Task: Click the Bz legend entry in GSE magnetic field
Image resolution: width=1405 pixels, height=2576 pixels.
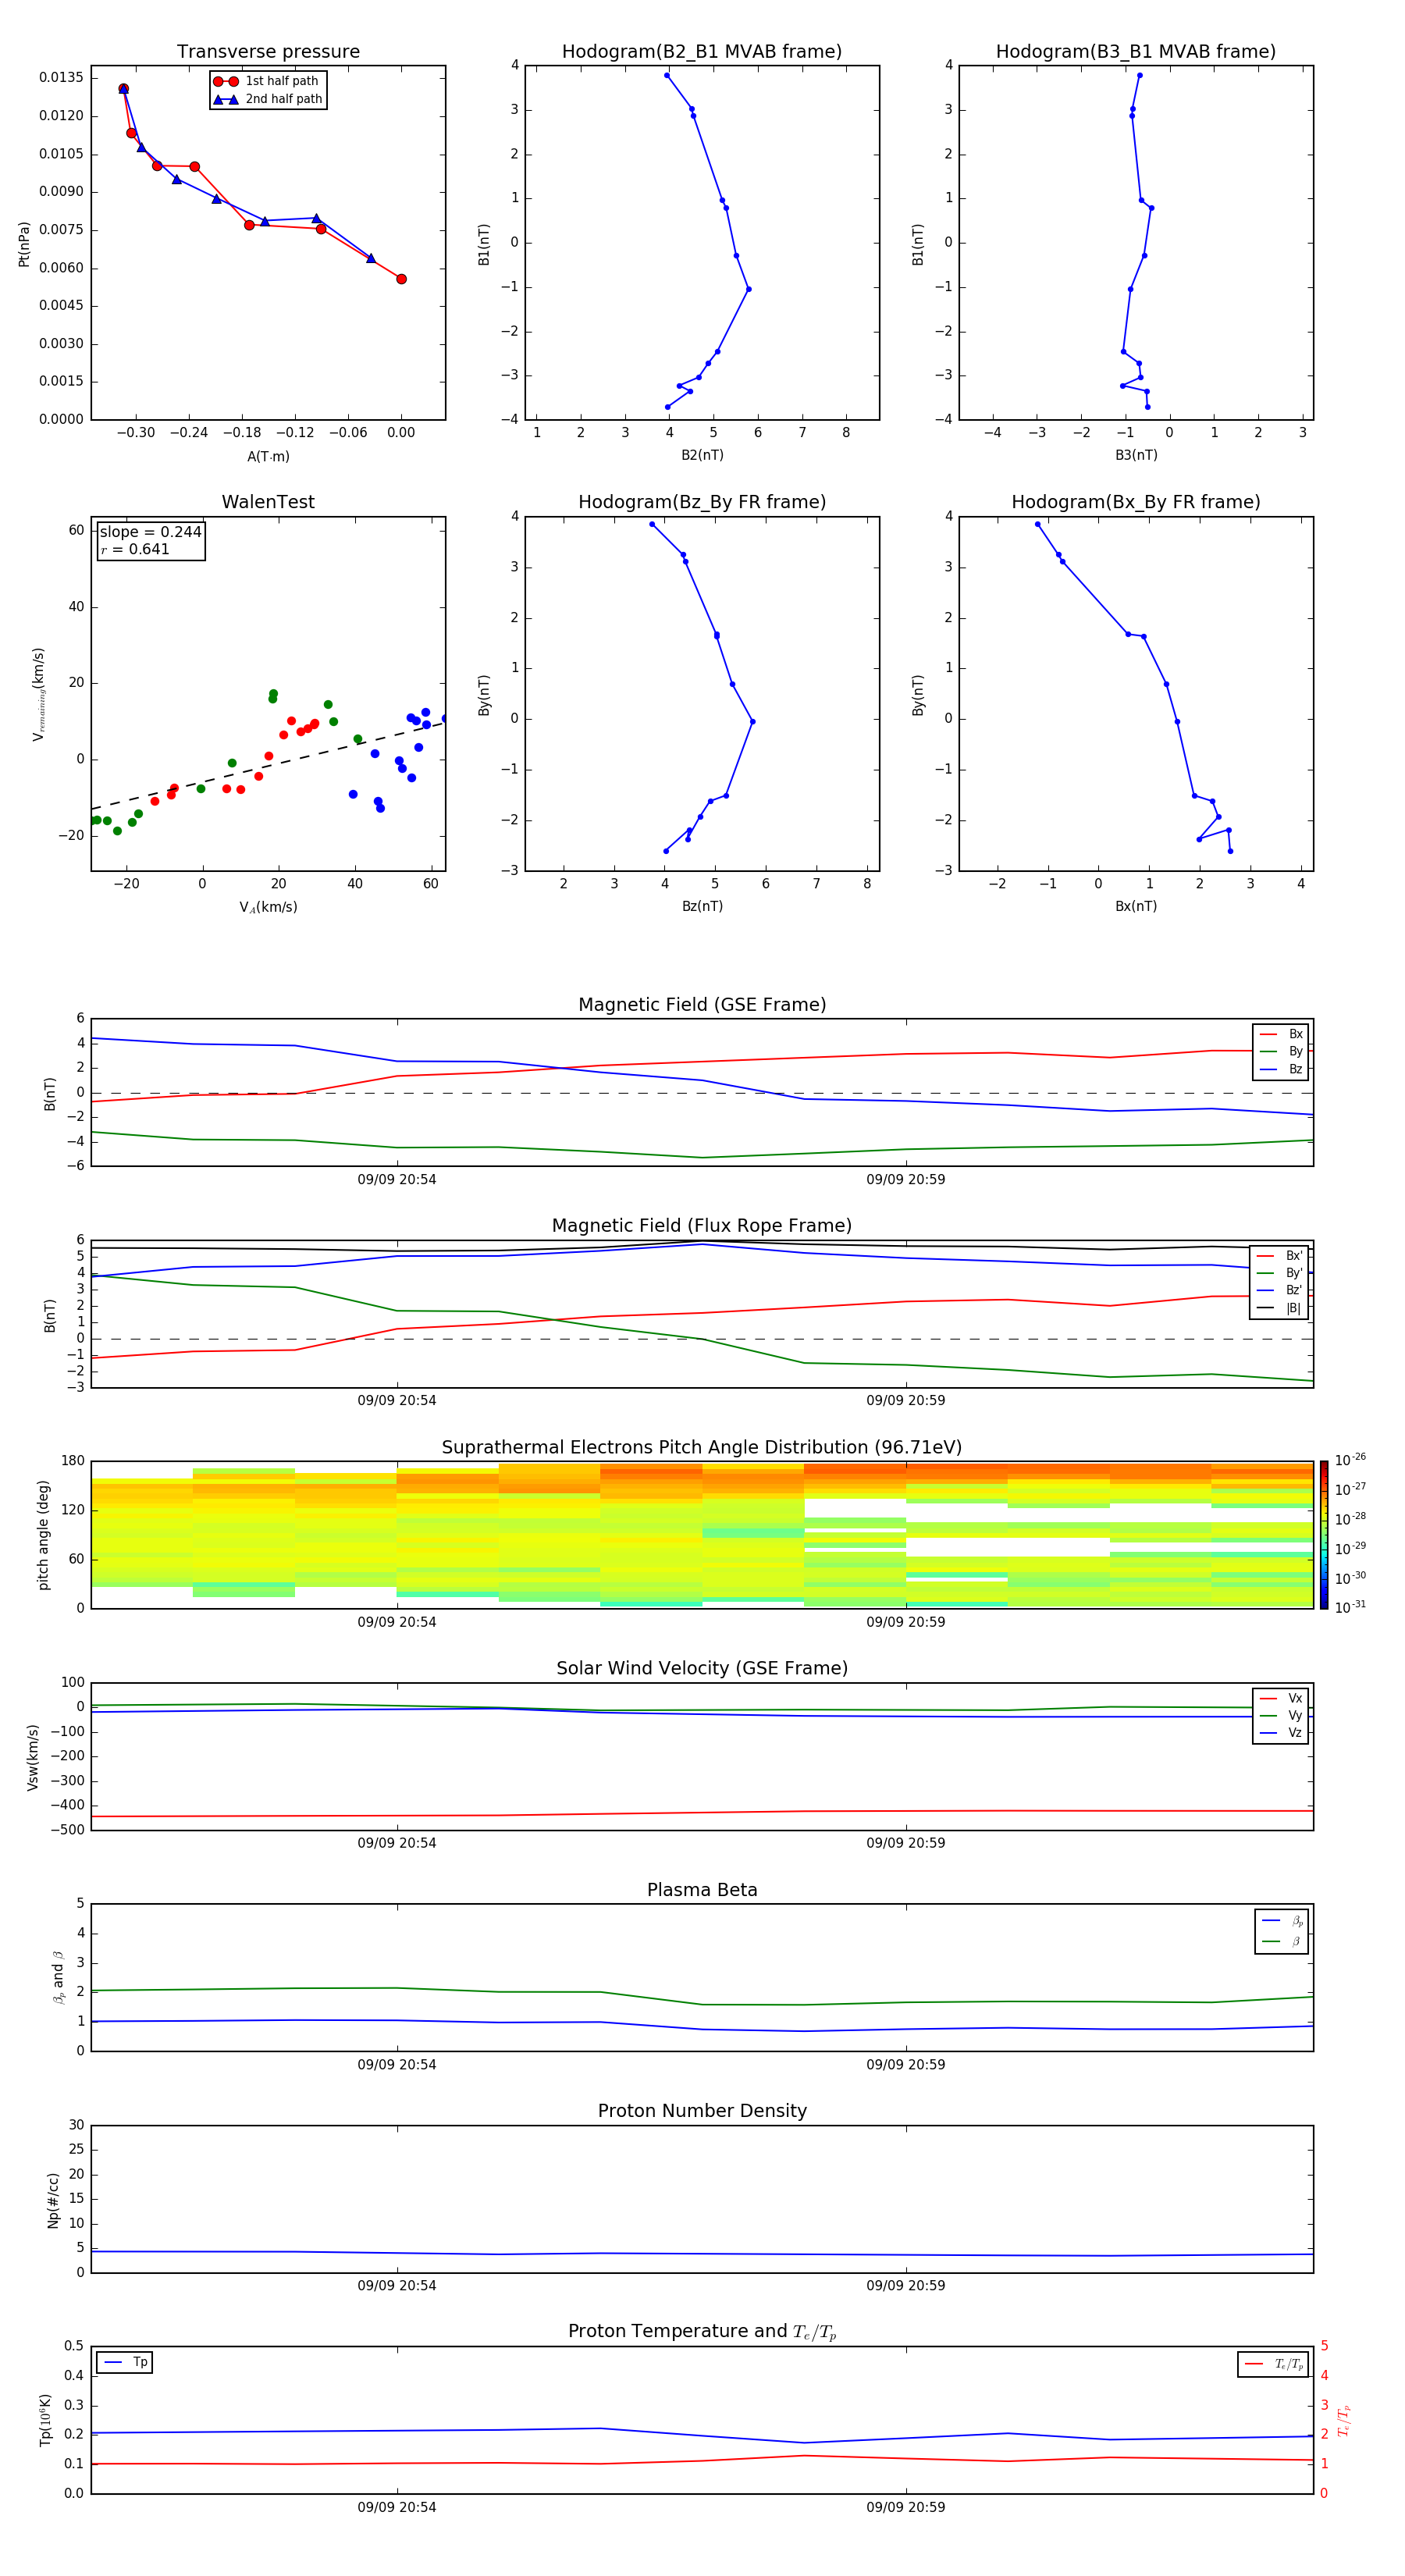Action: [1281, 1069]
